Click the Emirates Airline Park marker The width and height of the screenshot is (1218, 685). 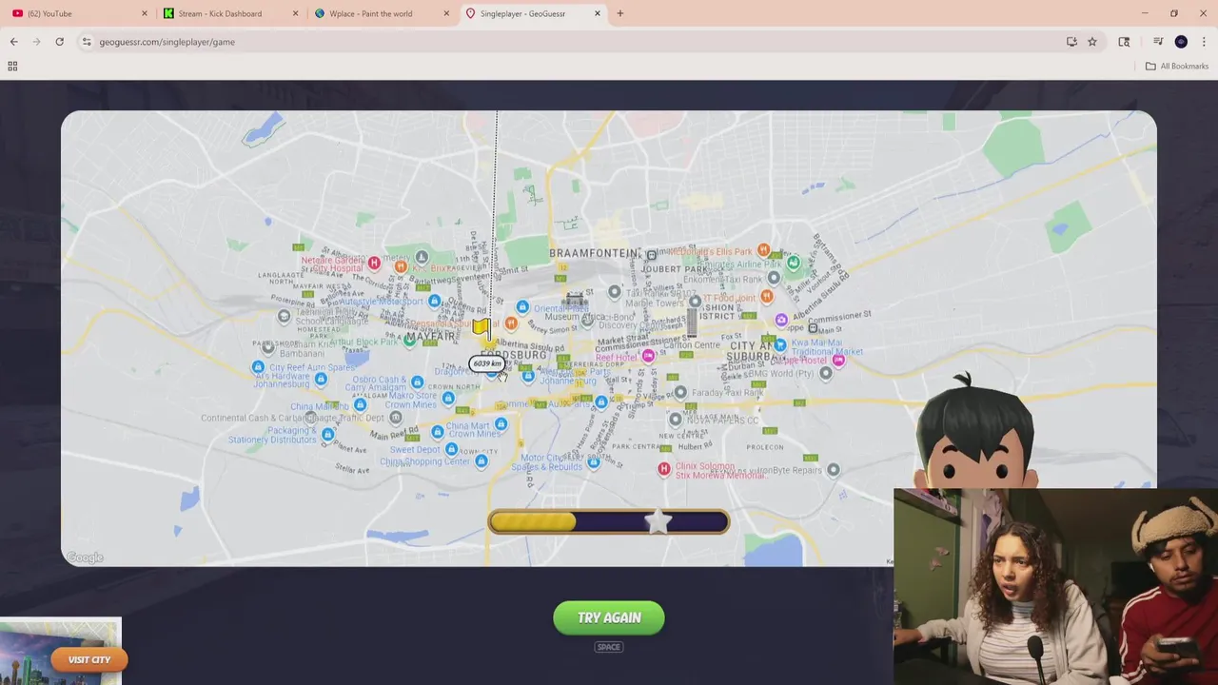click(794, 263)
